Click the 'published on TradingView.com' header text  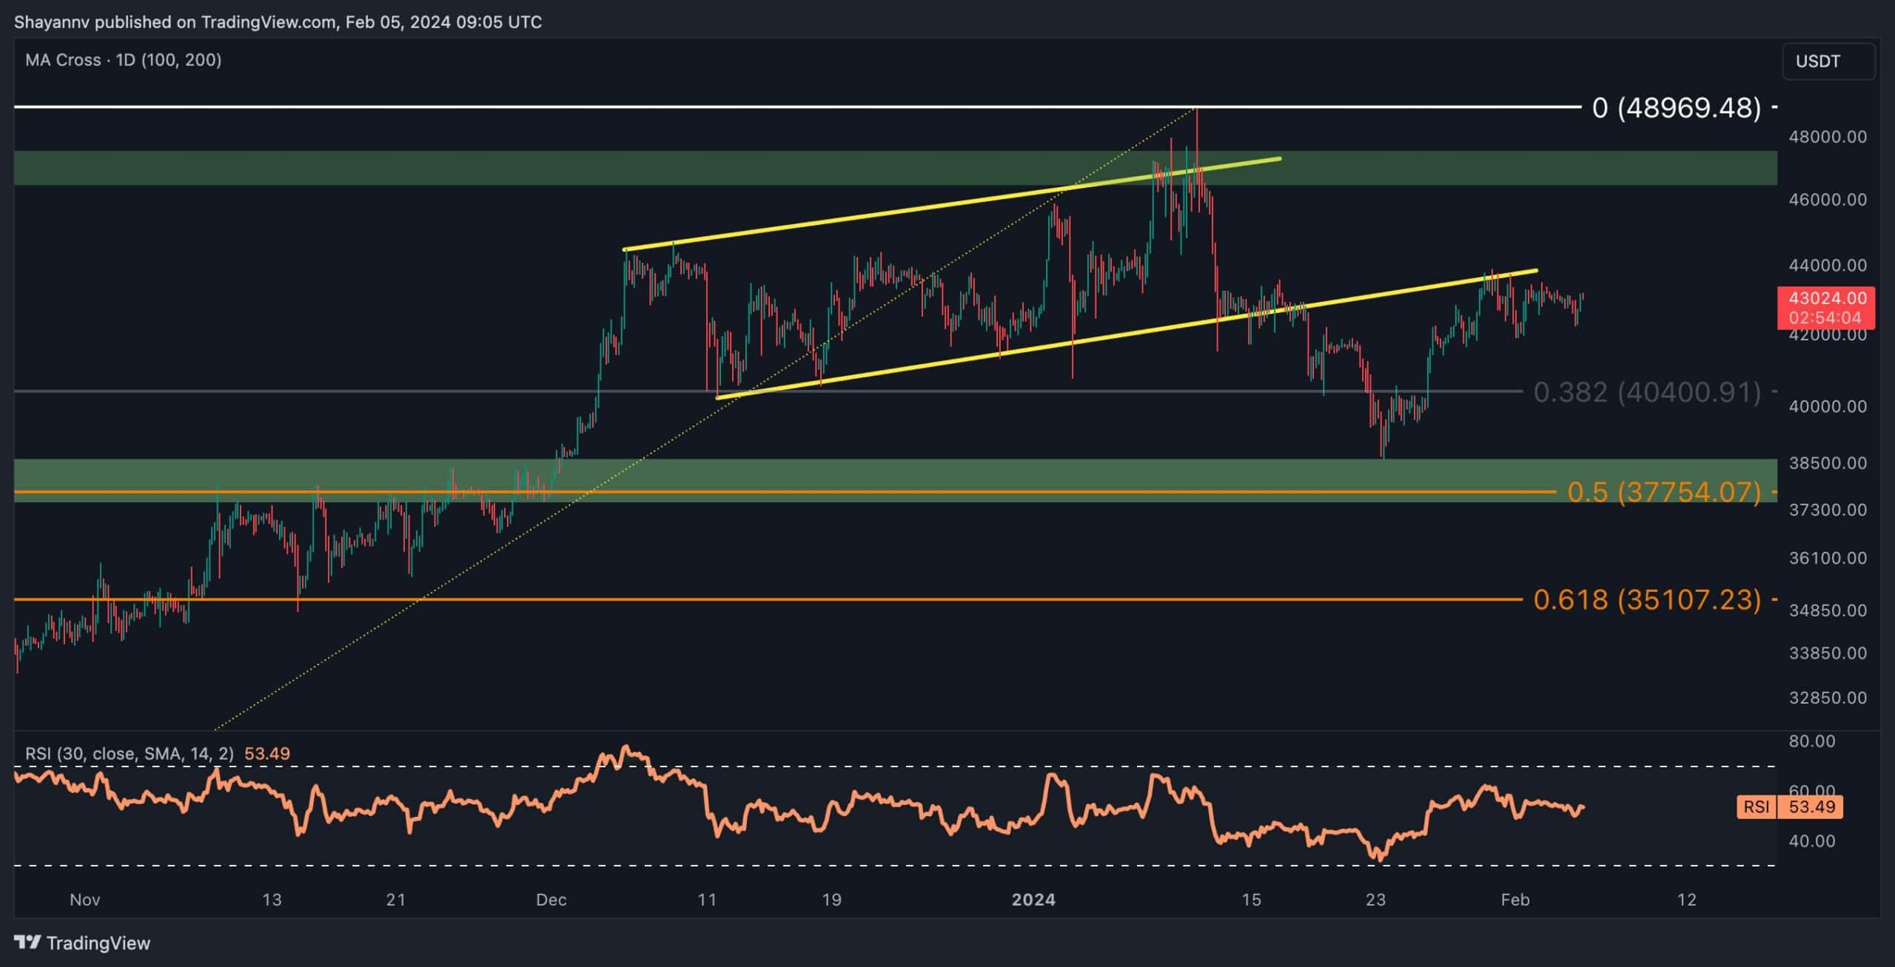(x=215, y=22)
